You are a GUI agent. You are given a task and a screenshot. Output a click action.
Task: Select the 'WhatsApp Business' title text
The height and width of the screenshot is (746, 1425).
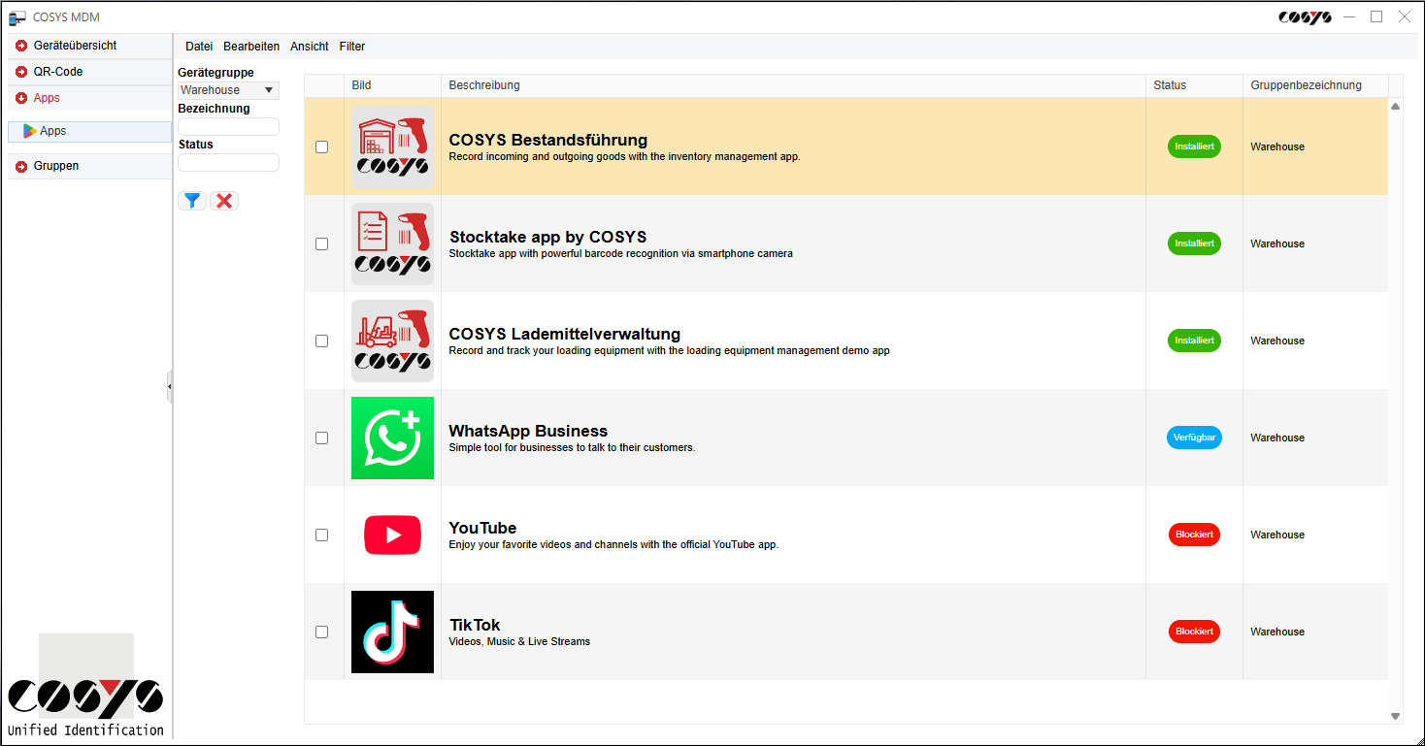(528, 431)
